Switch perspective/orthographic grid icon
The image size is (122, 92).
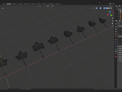112,26
